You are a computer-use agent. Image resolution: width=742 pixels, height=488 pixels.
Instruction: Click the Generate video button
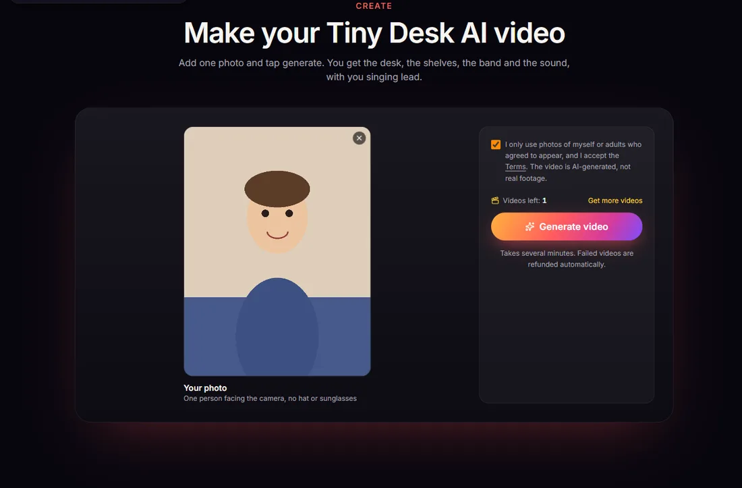[x=567, y=227]
